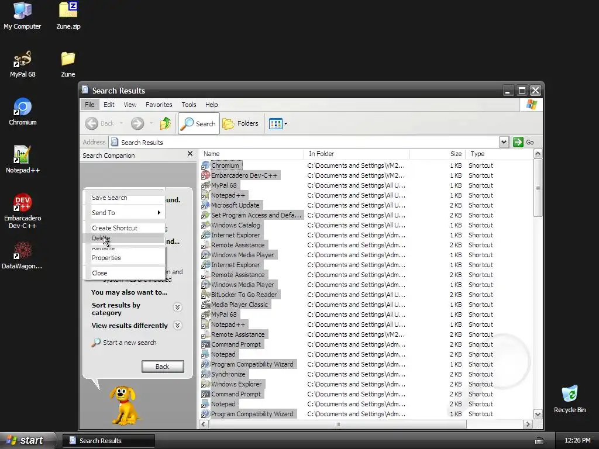
Task: Choose Create Shortcut menu entry
Action: pyautogui.click(x=125, y=228)
